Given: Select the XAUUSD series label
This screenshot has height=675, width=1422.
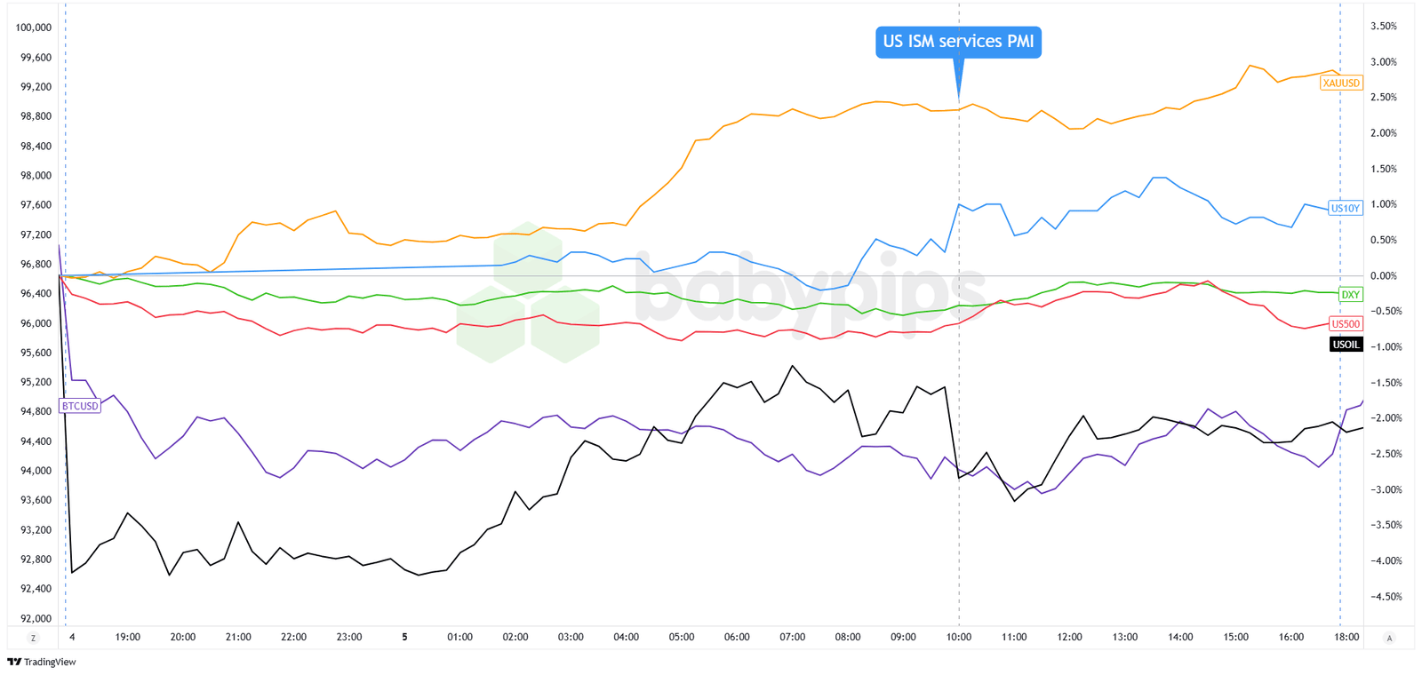Looking at the screenshot, I should pos(1340,83).
